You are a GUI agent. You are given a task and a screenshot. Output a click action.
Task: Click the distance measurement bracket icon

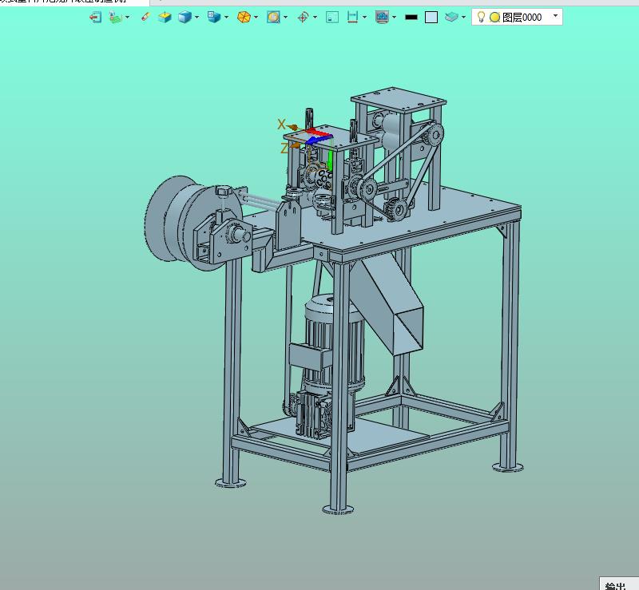[352, 17]
